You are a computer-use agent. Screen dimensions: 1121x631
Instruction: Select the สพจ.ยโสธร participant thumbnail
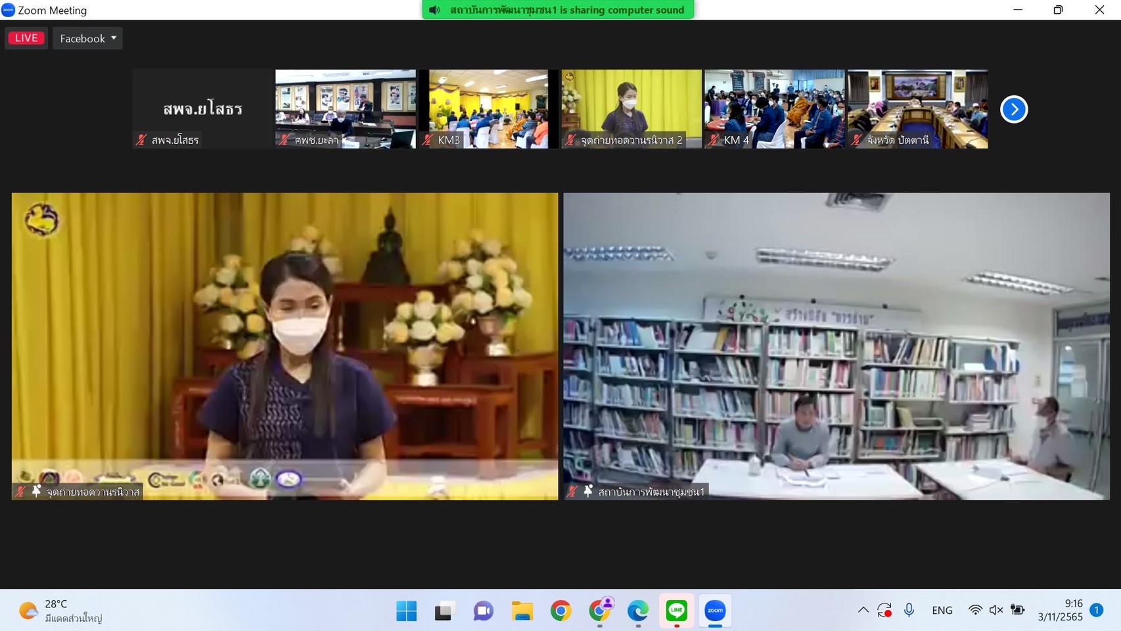(202, 109)
